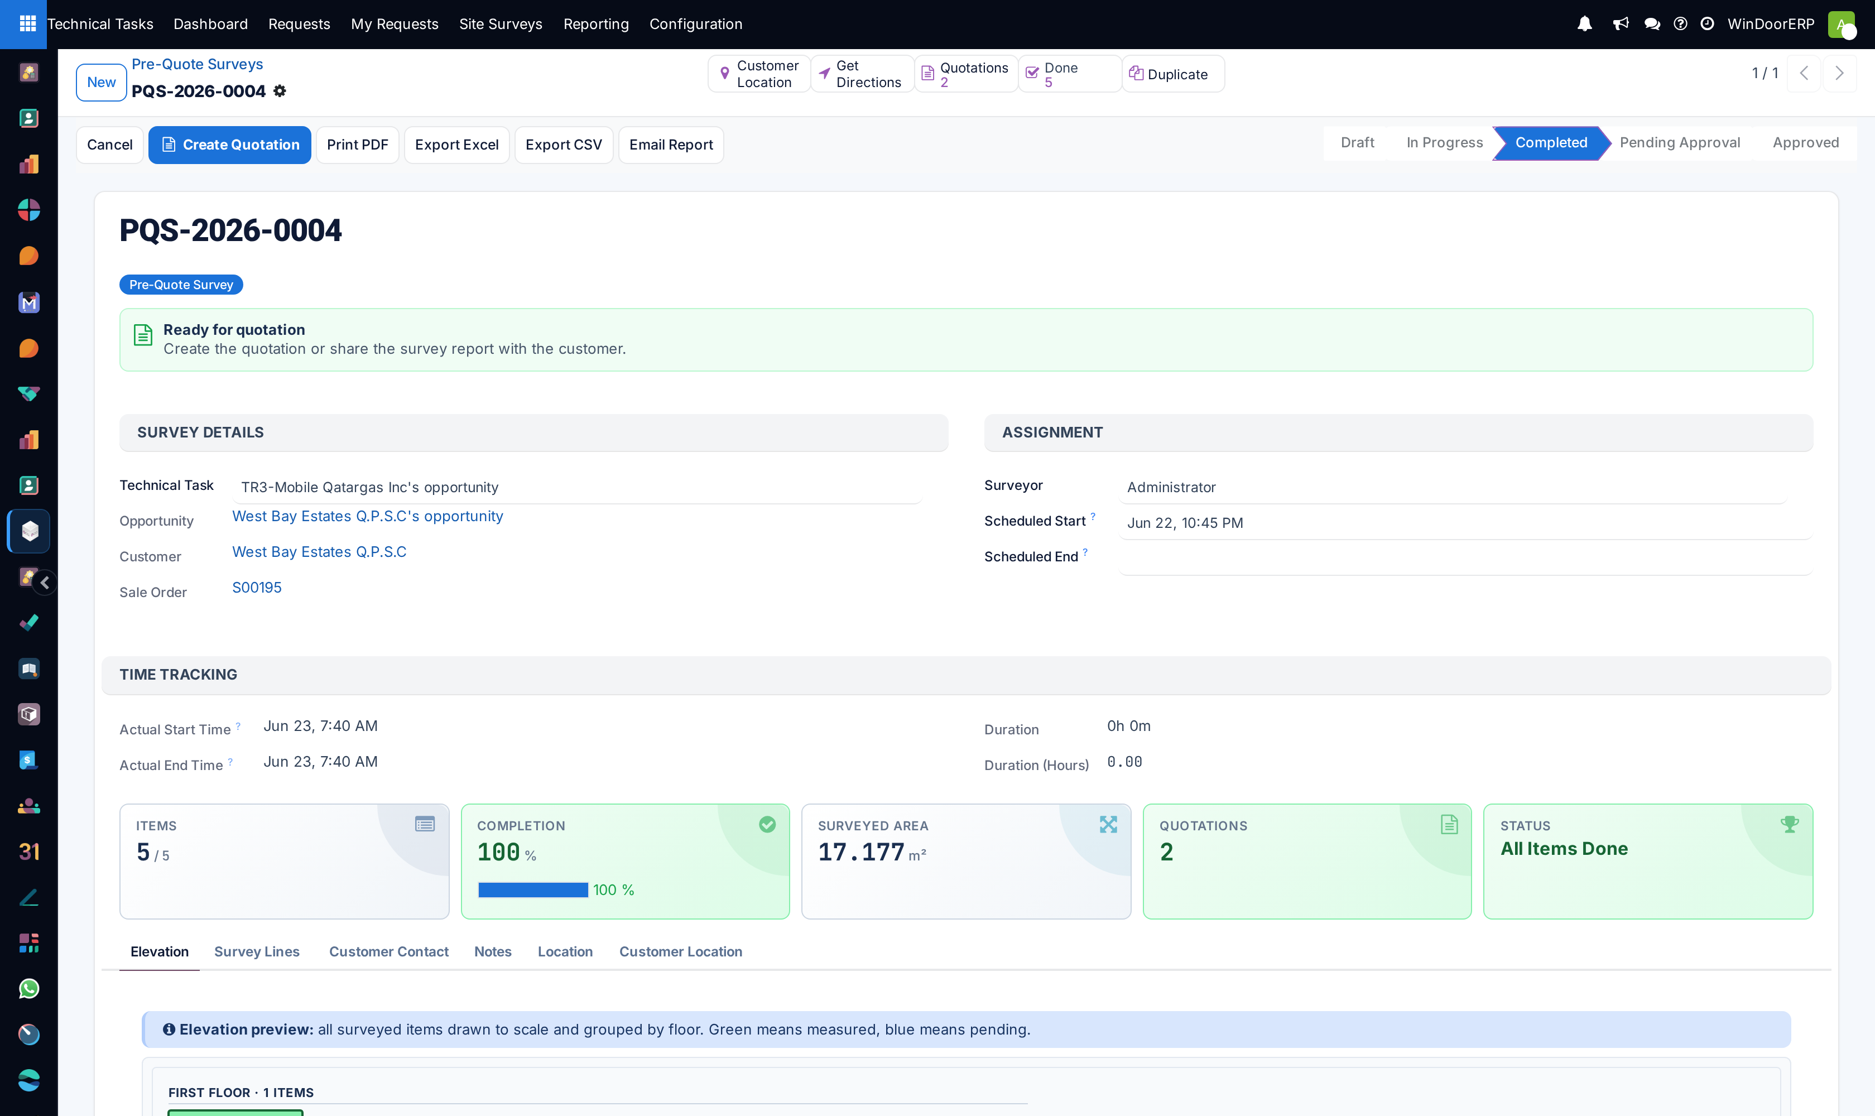
Task: Select the Elevation tab
Action: (160, 952)
